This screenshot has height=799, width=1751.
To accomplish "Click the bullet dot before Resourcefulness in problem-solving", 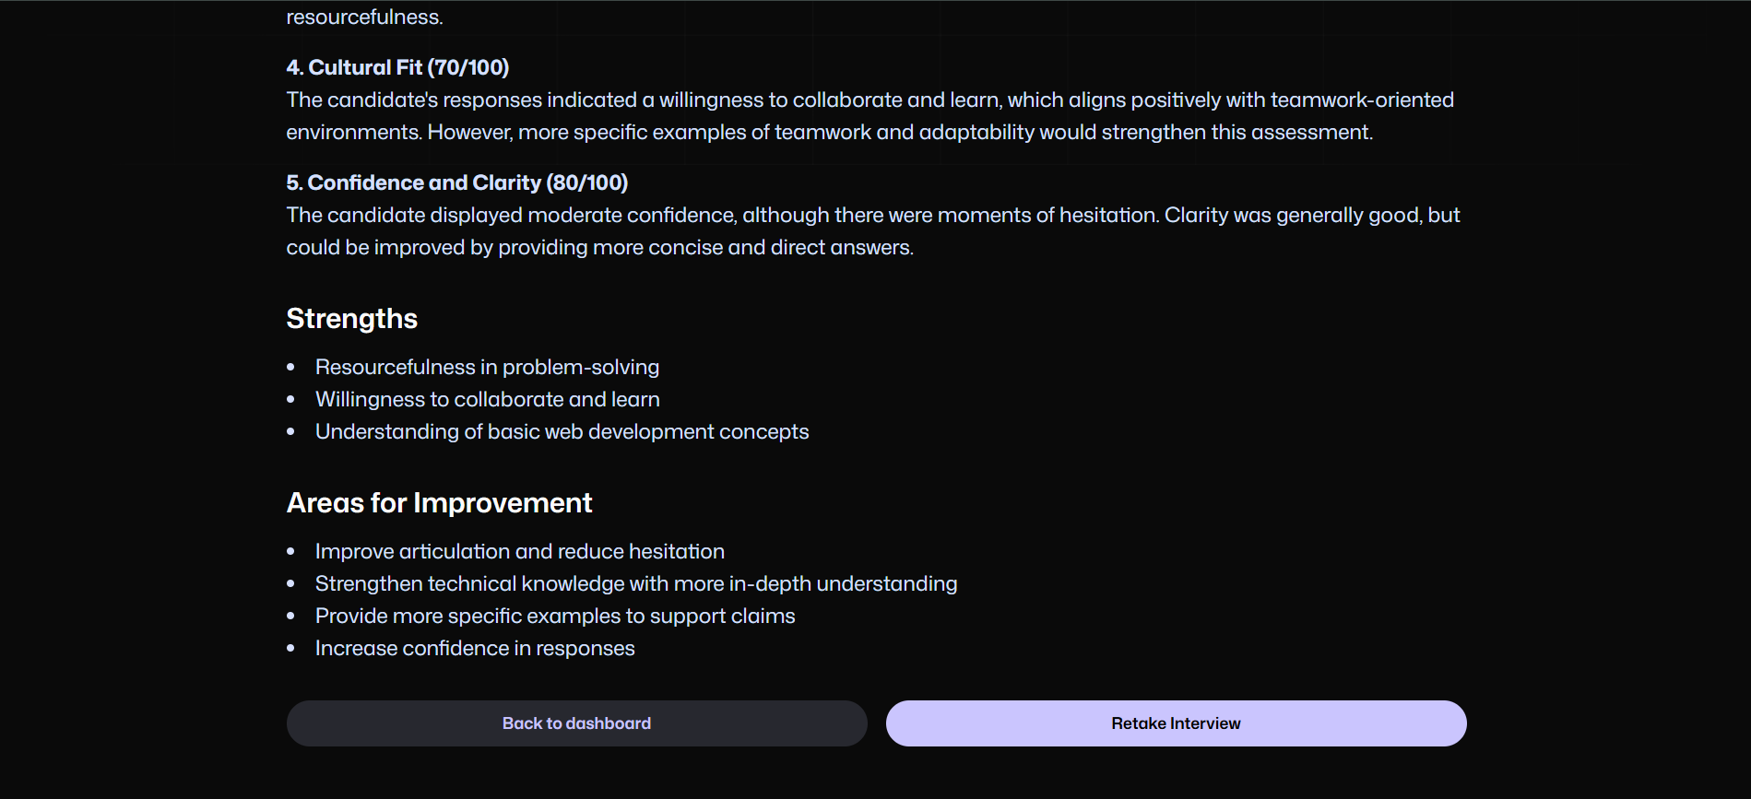I will 291,367.
